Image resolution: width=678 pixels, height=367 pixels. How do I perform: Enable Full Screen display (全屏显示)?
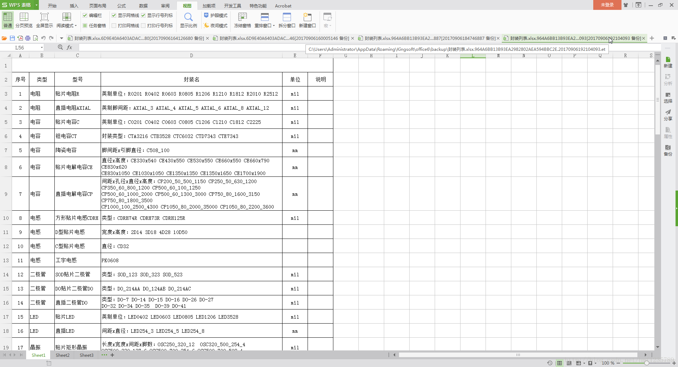pos(44,20)
